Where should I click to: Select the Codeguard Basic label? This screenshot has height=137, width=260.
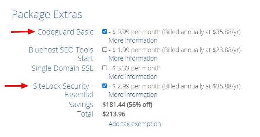tap(65, 32)
